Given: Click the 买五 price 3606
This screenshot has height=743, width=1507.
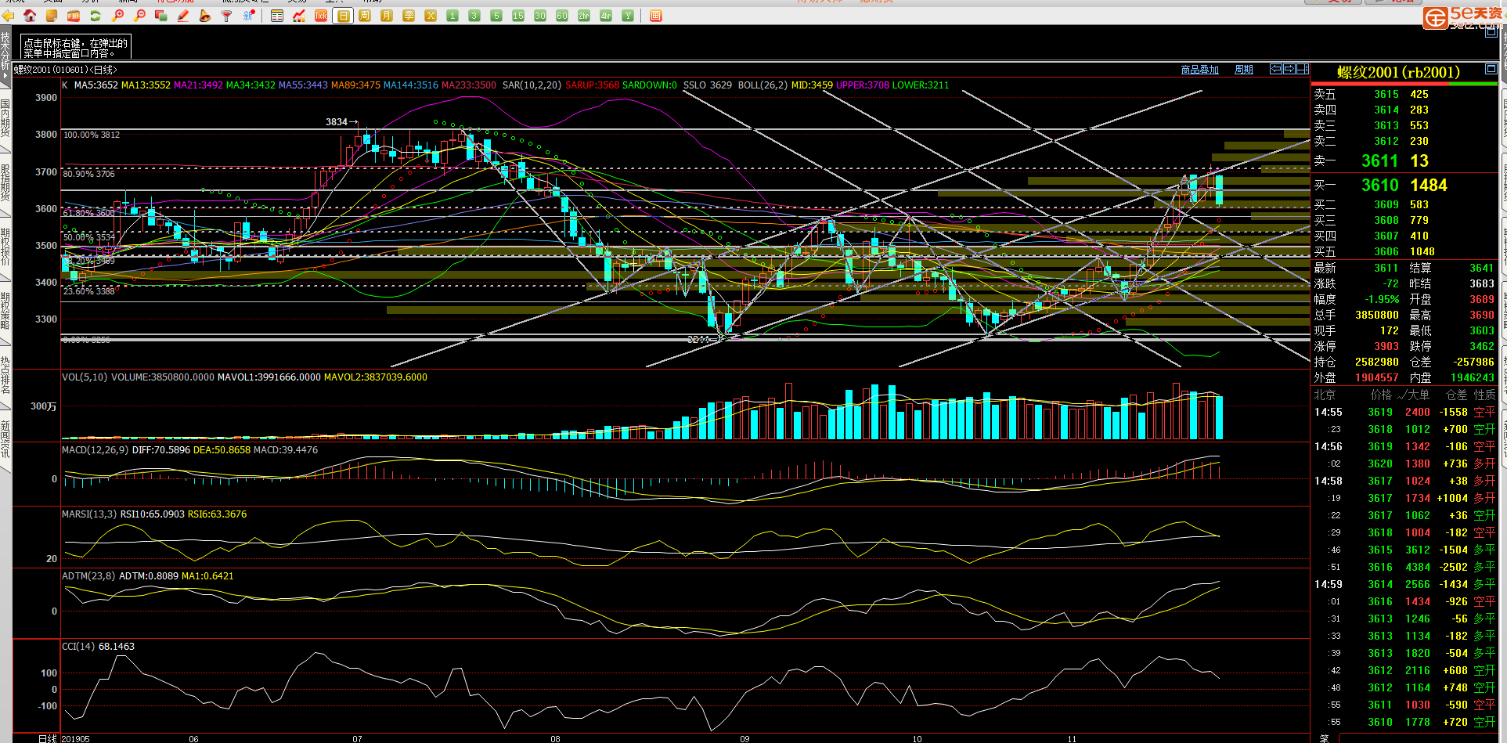Looking at the screenshot, I should 1386,251.
